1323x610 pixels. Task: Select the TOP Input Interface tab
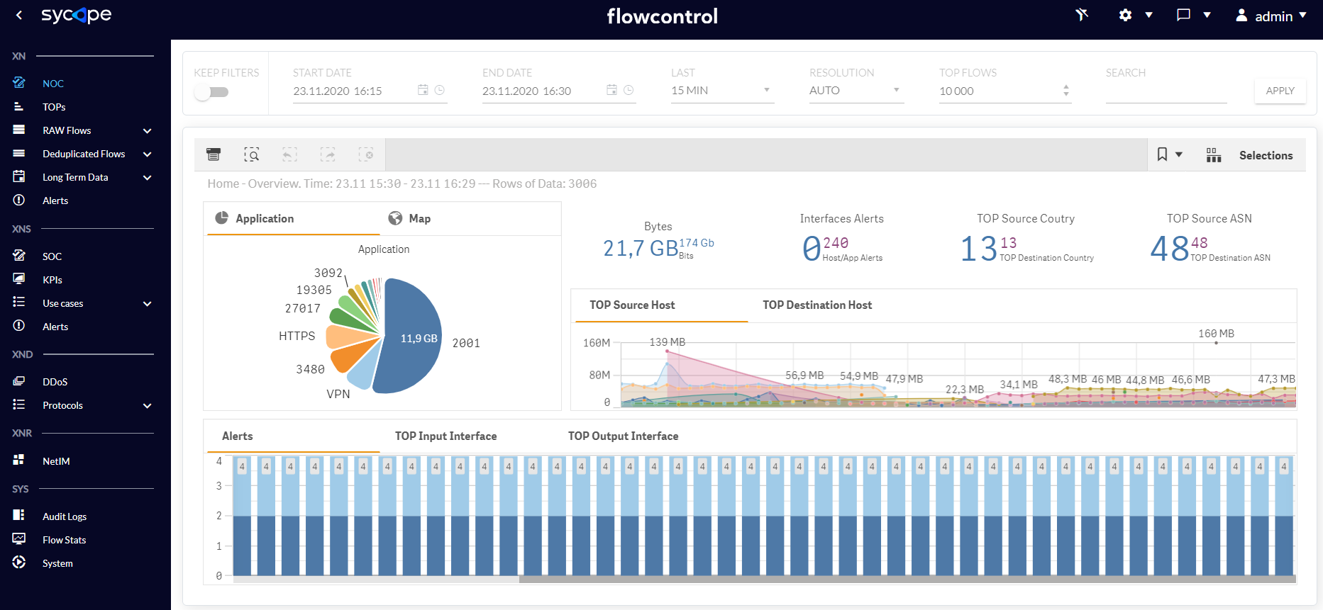tap(445, 436)
